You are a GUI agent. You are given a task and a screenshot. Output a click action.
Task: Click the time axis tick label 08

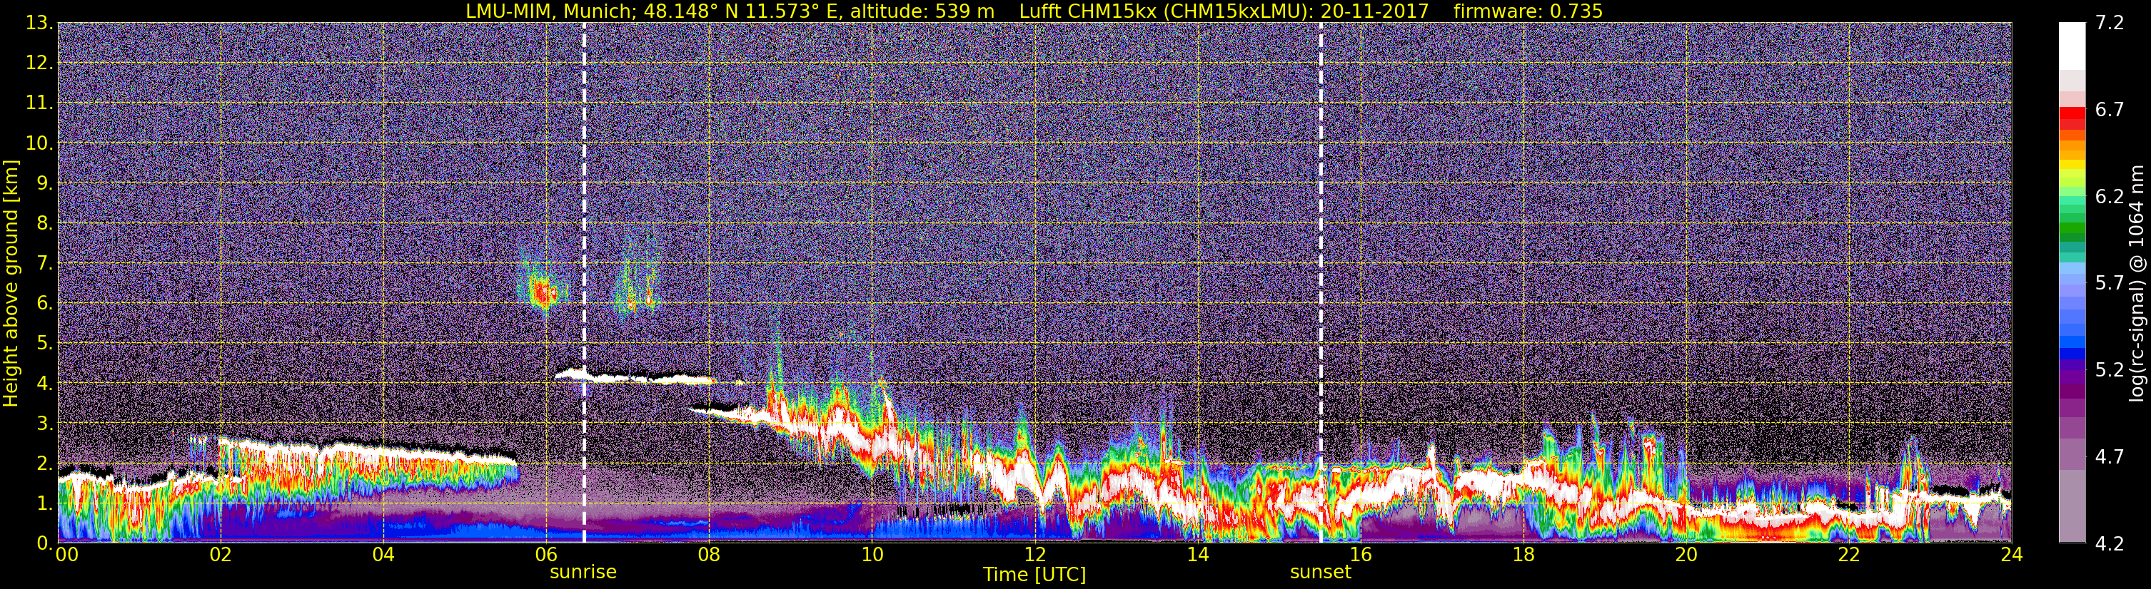pyautogui.click(x=708, y=555)
